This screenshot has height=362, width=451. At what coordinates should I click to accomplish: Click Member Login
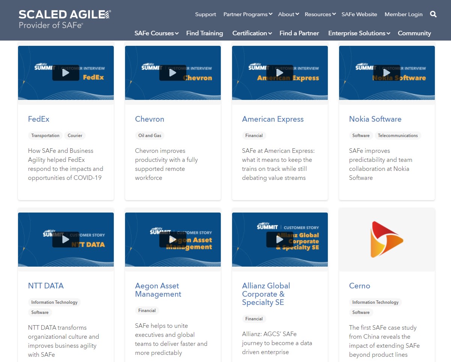[403, 14]
